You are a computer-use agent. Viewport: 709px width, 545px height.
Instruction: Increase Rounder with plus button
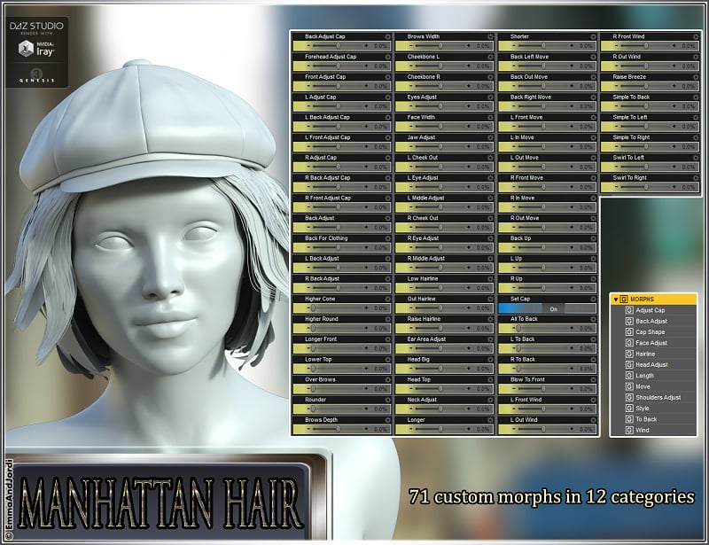pos(366,409)
